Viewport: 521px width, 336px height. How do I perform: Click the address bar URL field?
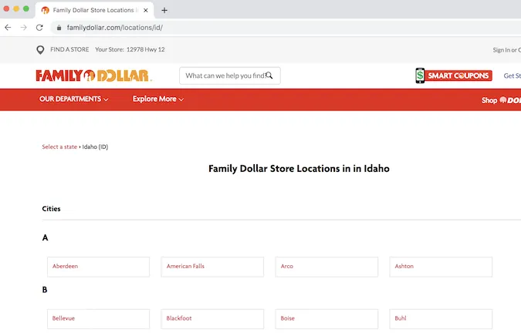286,28
